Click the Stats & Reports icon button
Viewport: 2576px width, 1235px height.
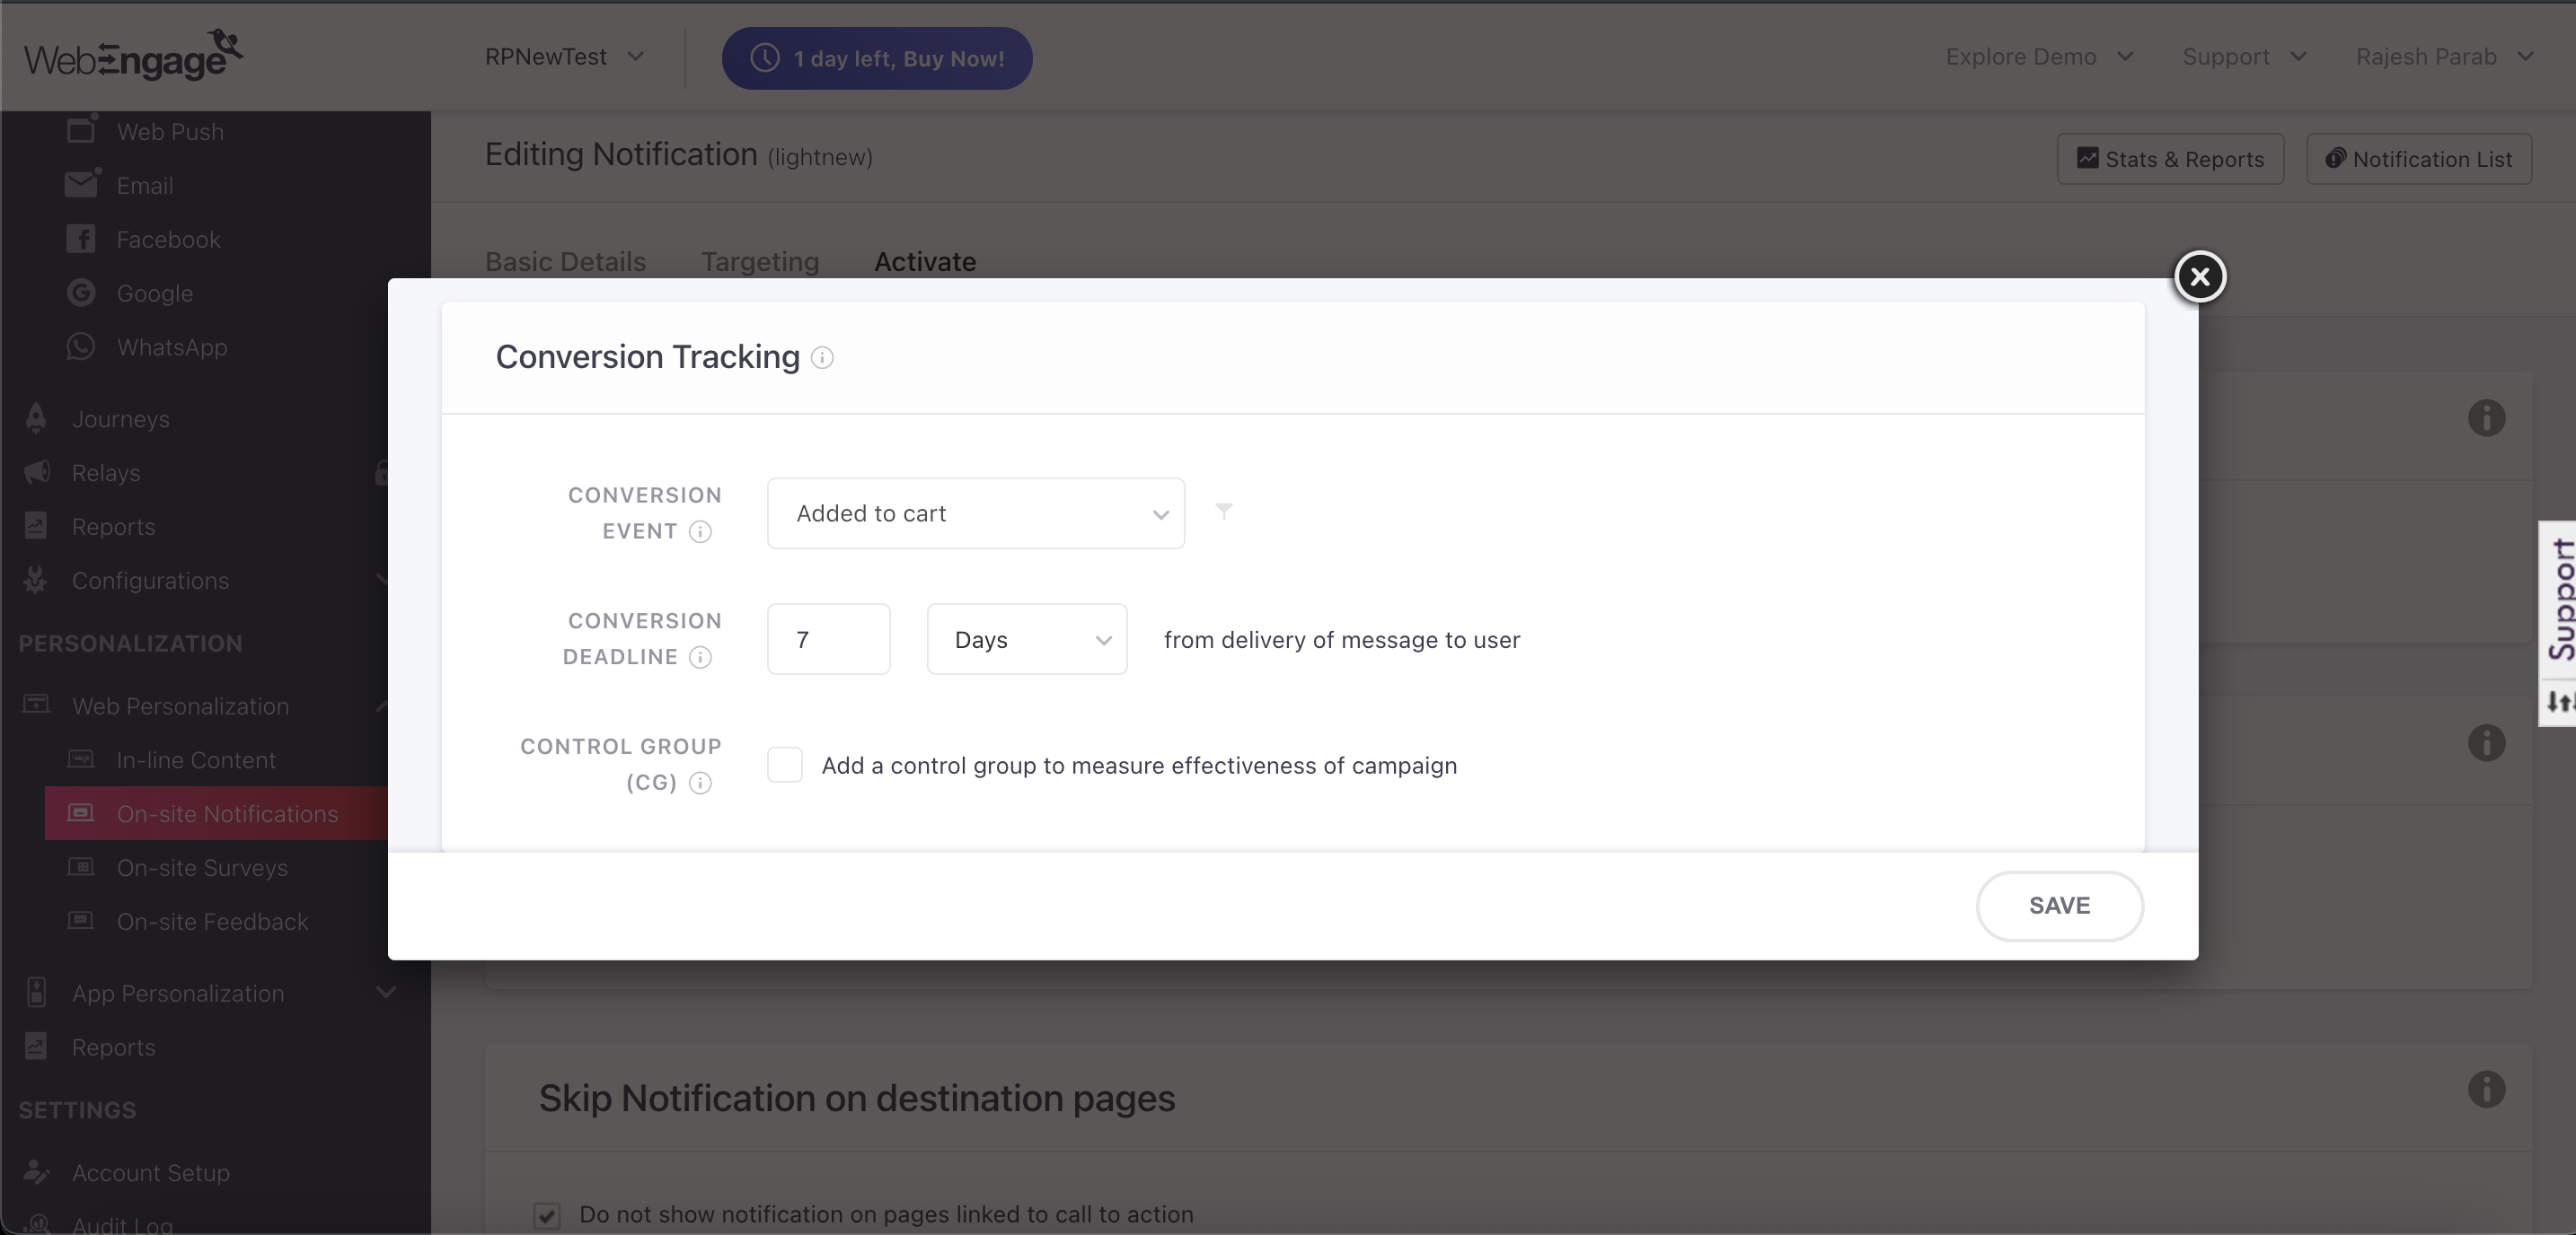click(x=2170, y=159)
